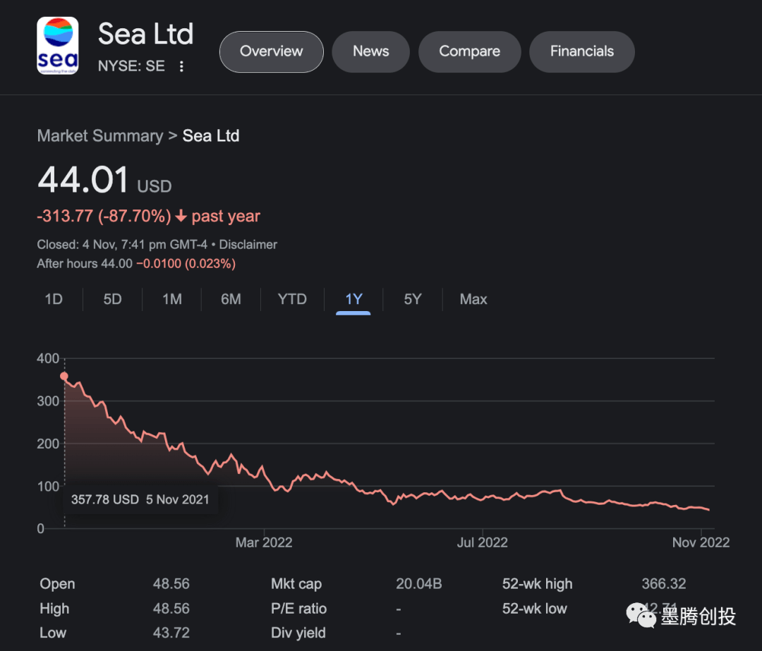
Task: Set chart range to 1D
Action: (x=54, y=299)
